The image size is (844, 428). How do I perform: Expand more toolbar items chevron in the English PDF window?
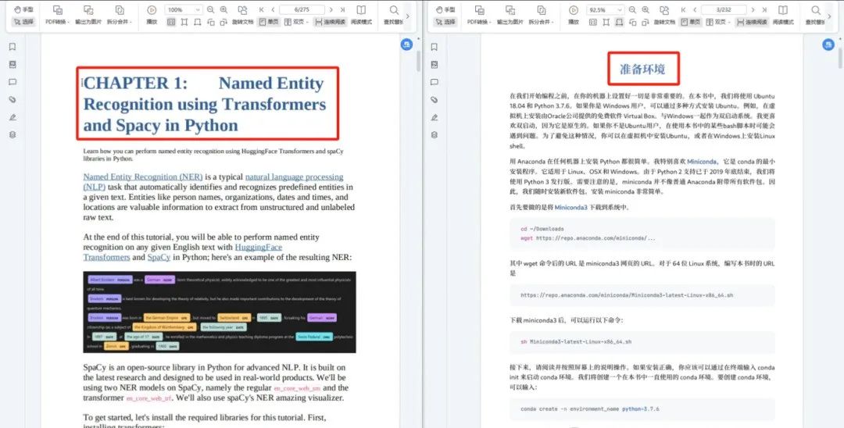407,16
